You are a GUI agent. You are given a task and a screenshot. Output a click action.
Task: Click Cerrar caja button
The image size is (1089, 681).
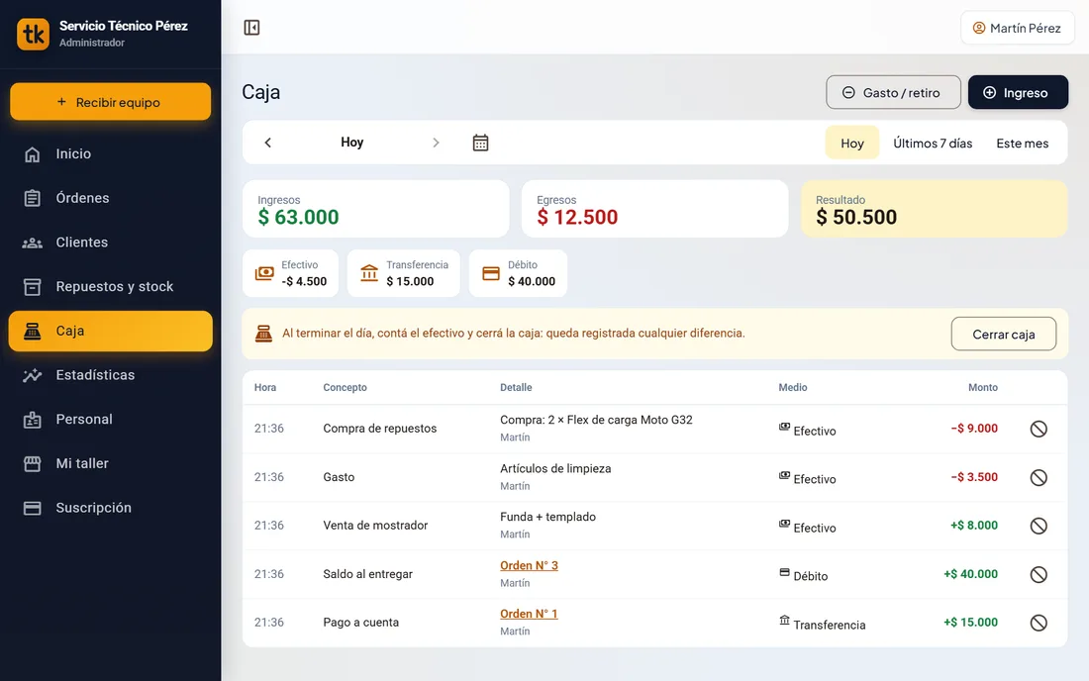coord(1004,334)
